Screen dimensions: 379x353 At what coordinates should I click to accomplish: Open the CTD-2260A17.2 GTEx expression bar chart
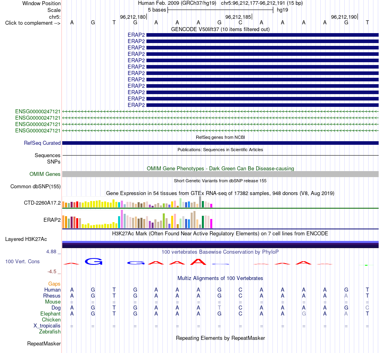[x=137, y=202]
